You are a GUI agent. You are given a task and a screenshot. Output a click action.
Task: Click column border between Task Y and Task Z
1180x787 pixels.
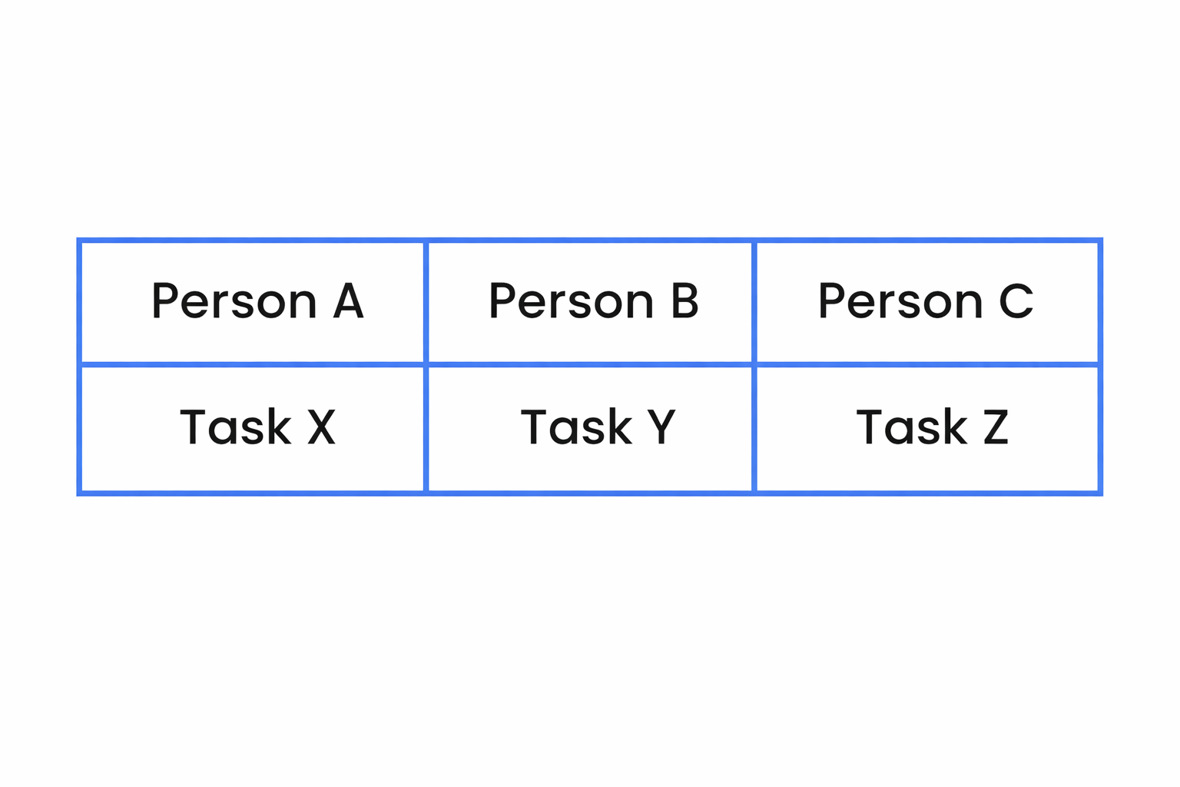click(x=754, y=428)
